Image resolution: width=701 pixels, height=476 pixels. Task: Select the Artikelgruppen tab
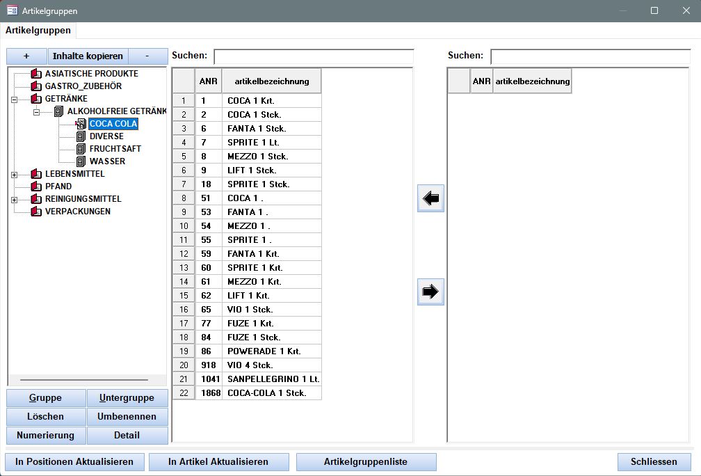point(38,31)
